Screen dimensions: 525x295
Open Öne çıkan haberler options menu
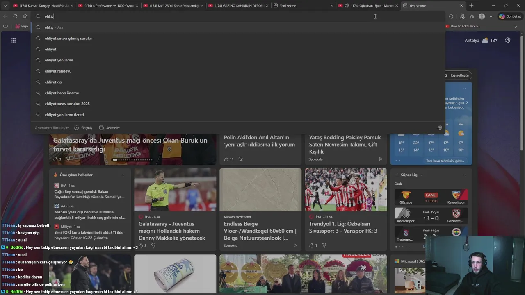pyautogui.click(x=123, y=175)
